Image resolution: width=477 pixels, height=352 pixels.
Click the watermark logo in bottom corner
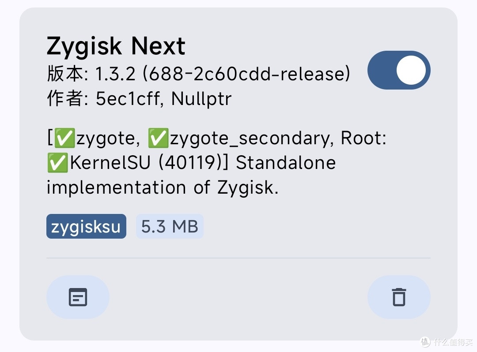pos(426,342)
